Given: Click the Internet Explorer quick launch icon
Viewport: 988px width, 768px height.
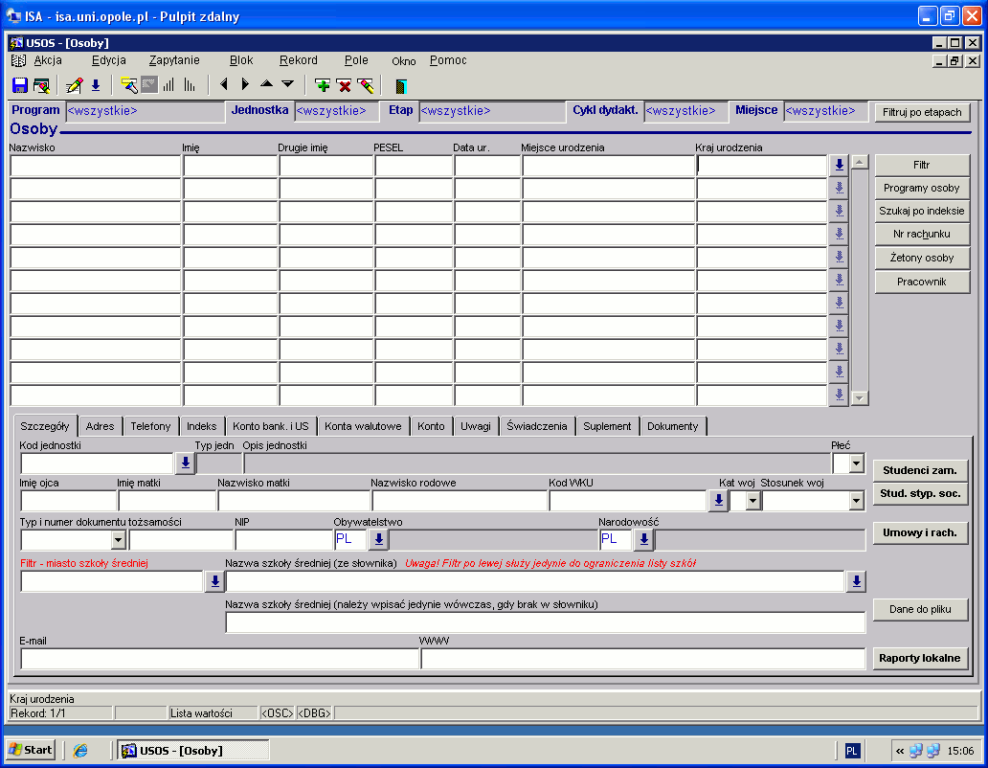Looking at the screenshot, I should pyautogui.click(x=80, y=751).
